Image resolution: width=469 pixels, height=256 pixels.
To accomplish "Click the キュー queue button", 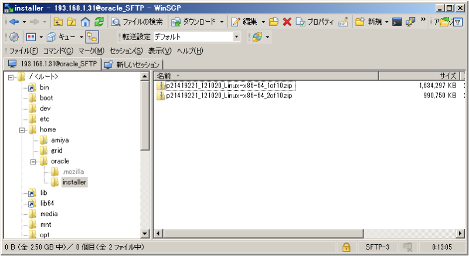I will [61, 37].
